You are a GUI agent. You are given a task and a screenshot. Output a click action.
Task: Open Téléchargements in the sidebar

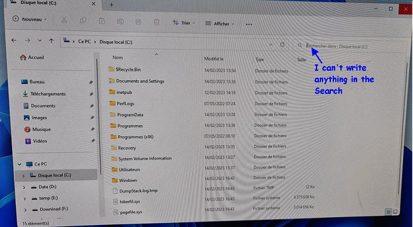tap(44, 94)
